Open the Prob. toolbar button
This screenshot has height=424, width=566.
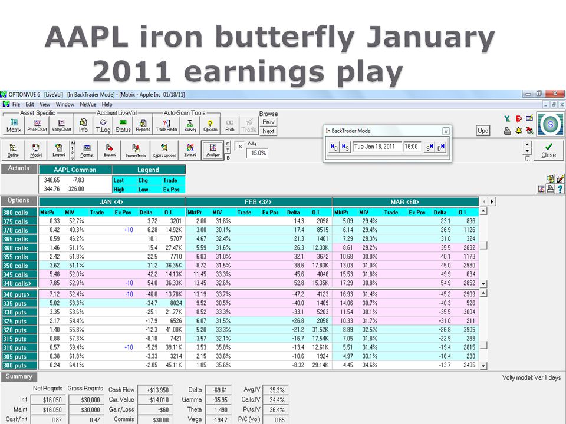click(x=231, y=126)
